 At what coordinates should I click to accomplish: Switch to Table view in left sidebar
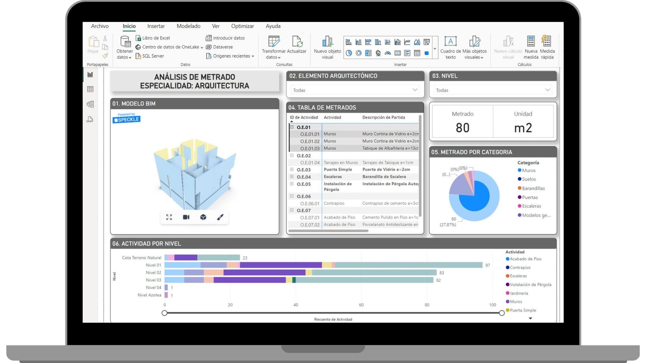tap(90, 89)
